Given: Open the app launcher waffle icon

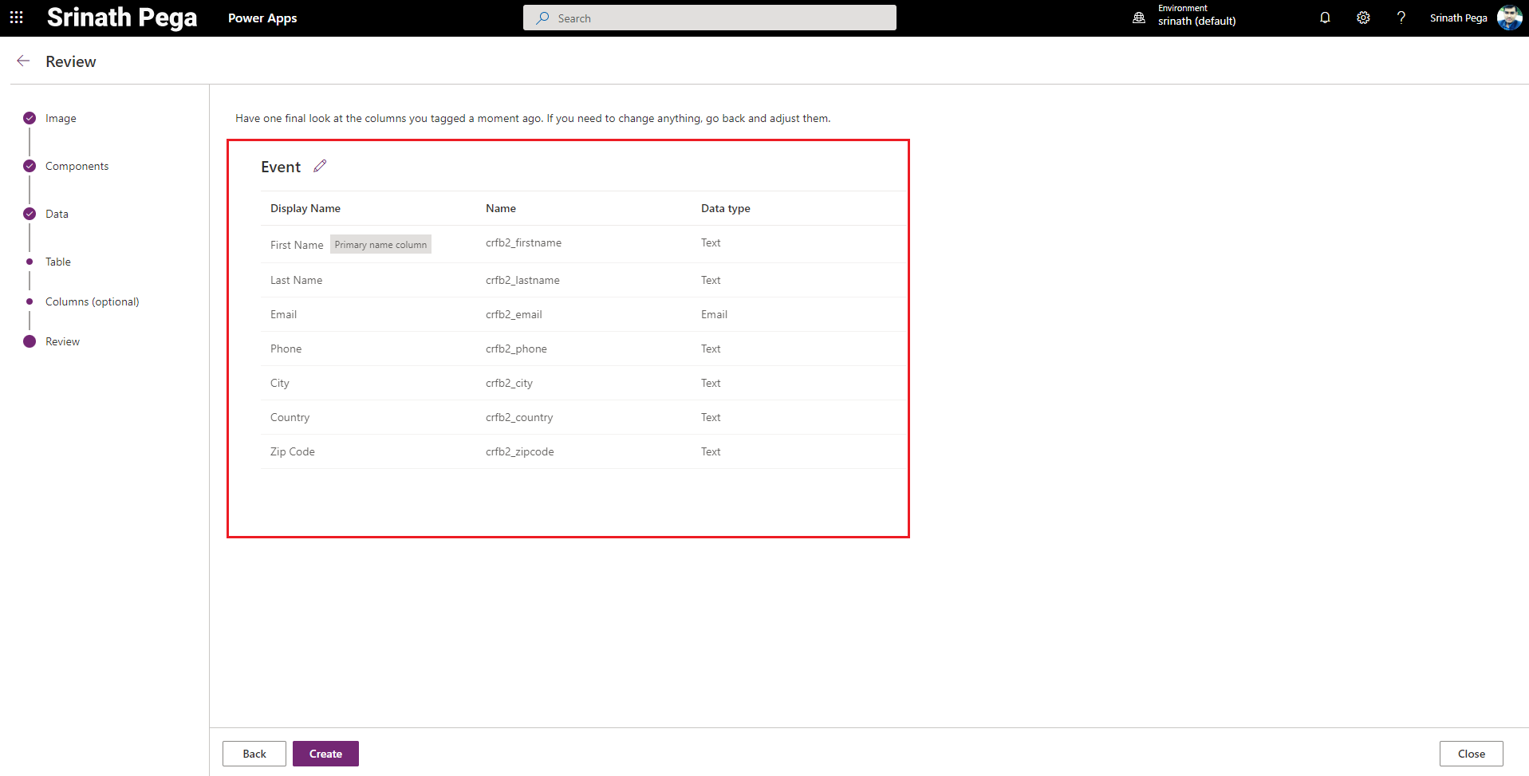Looking at the screenshot, I should 16,18.
